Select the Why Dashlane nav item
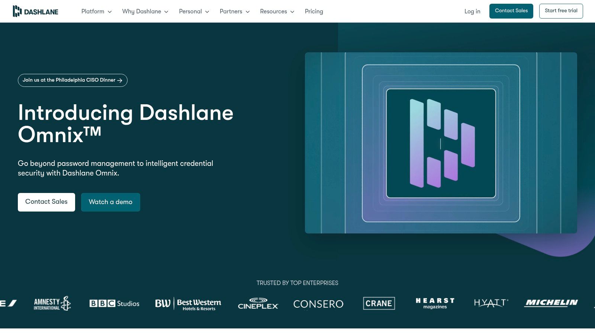The image size is (595, 334). pyautogui.click(x=142, y=12)
